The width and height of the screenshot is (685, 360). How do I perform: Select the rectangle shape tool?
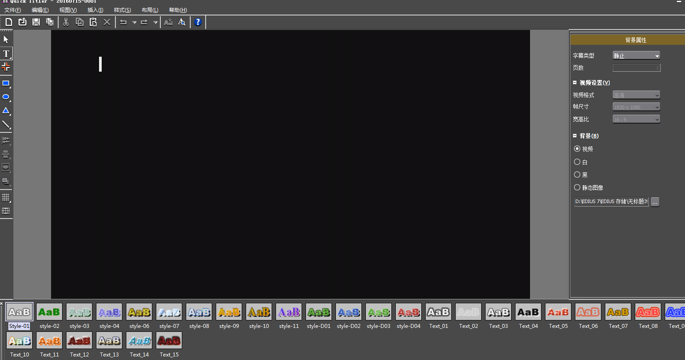tap(6, 84)
